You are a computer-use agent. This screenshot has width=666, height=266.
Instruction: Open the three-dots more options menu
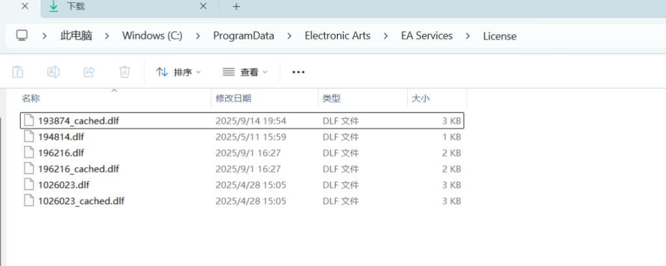click(299, 72)
